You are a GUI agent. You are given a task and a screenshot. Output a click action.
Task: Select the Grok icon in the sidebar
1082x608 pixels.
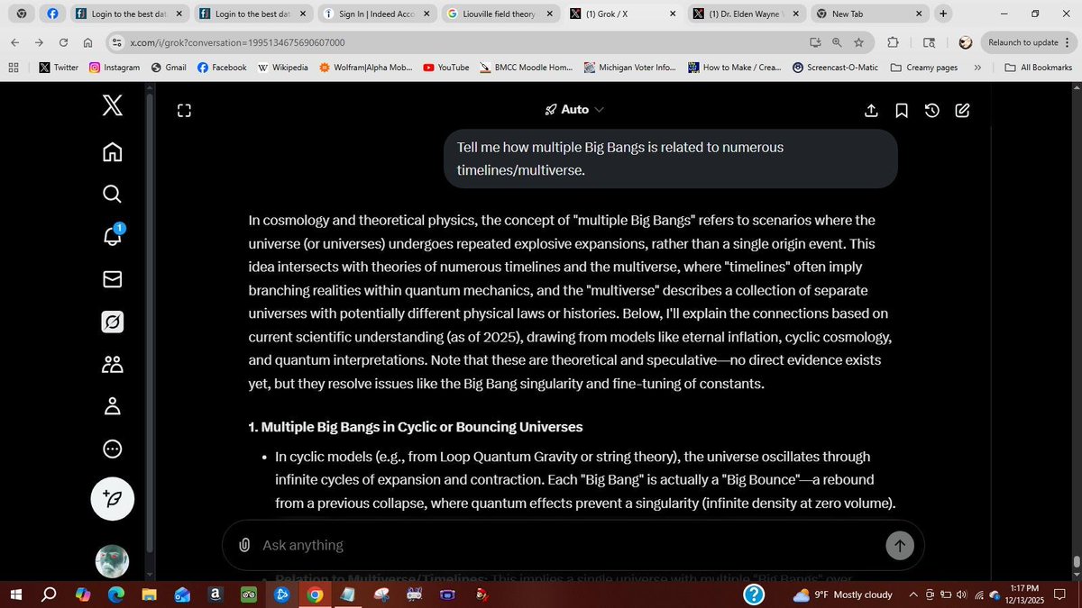tap(112, 322)
